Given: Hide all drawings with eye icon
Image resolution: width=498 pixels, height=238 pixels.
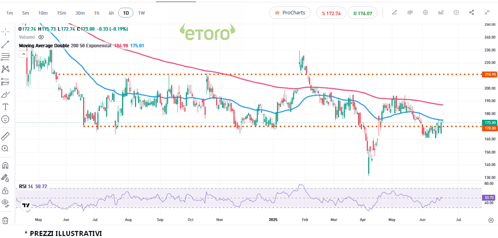Looking at the screenshot, I should (5, 202).
